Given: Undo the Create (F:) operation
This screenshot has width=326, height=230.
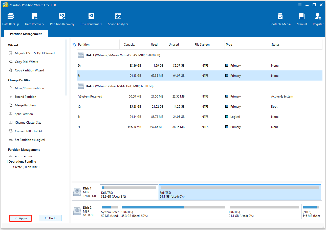Looking at the screenshot, I should 50,218.
